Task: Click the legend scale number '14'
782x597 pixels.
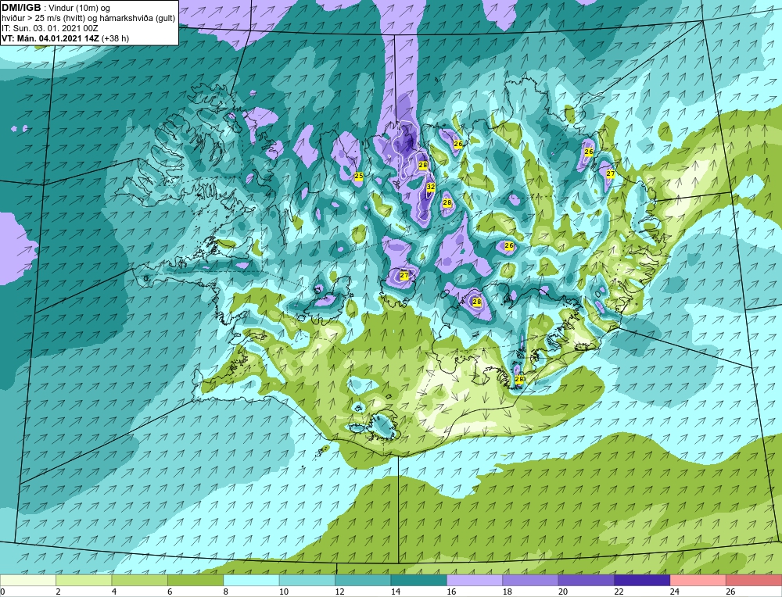Action: coord(395,592)
